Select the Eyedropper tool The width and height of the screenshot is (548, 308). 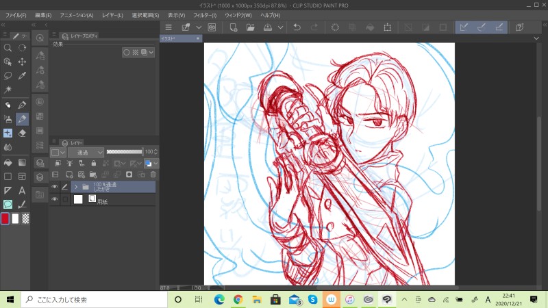pyautogui.click(x=22, y=75)
